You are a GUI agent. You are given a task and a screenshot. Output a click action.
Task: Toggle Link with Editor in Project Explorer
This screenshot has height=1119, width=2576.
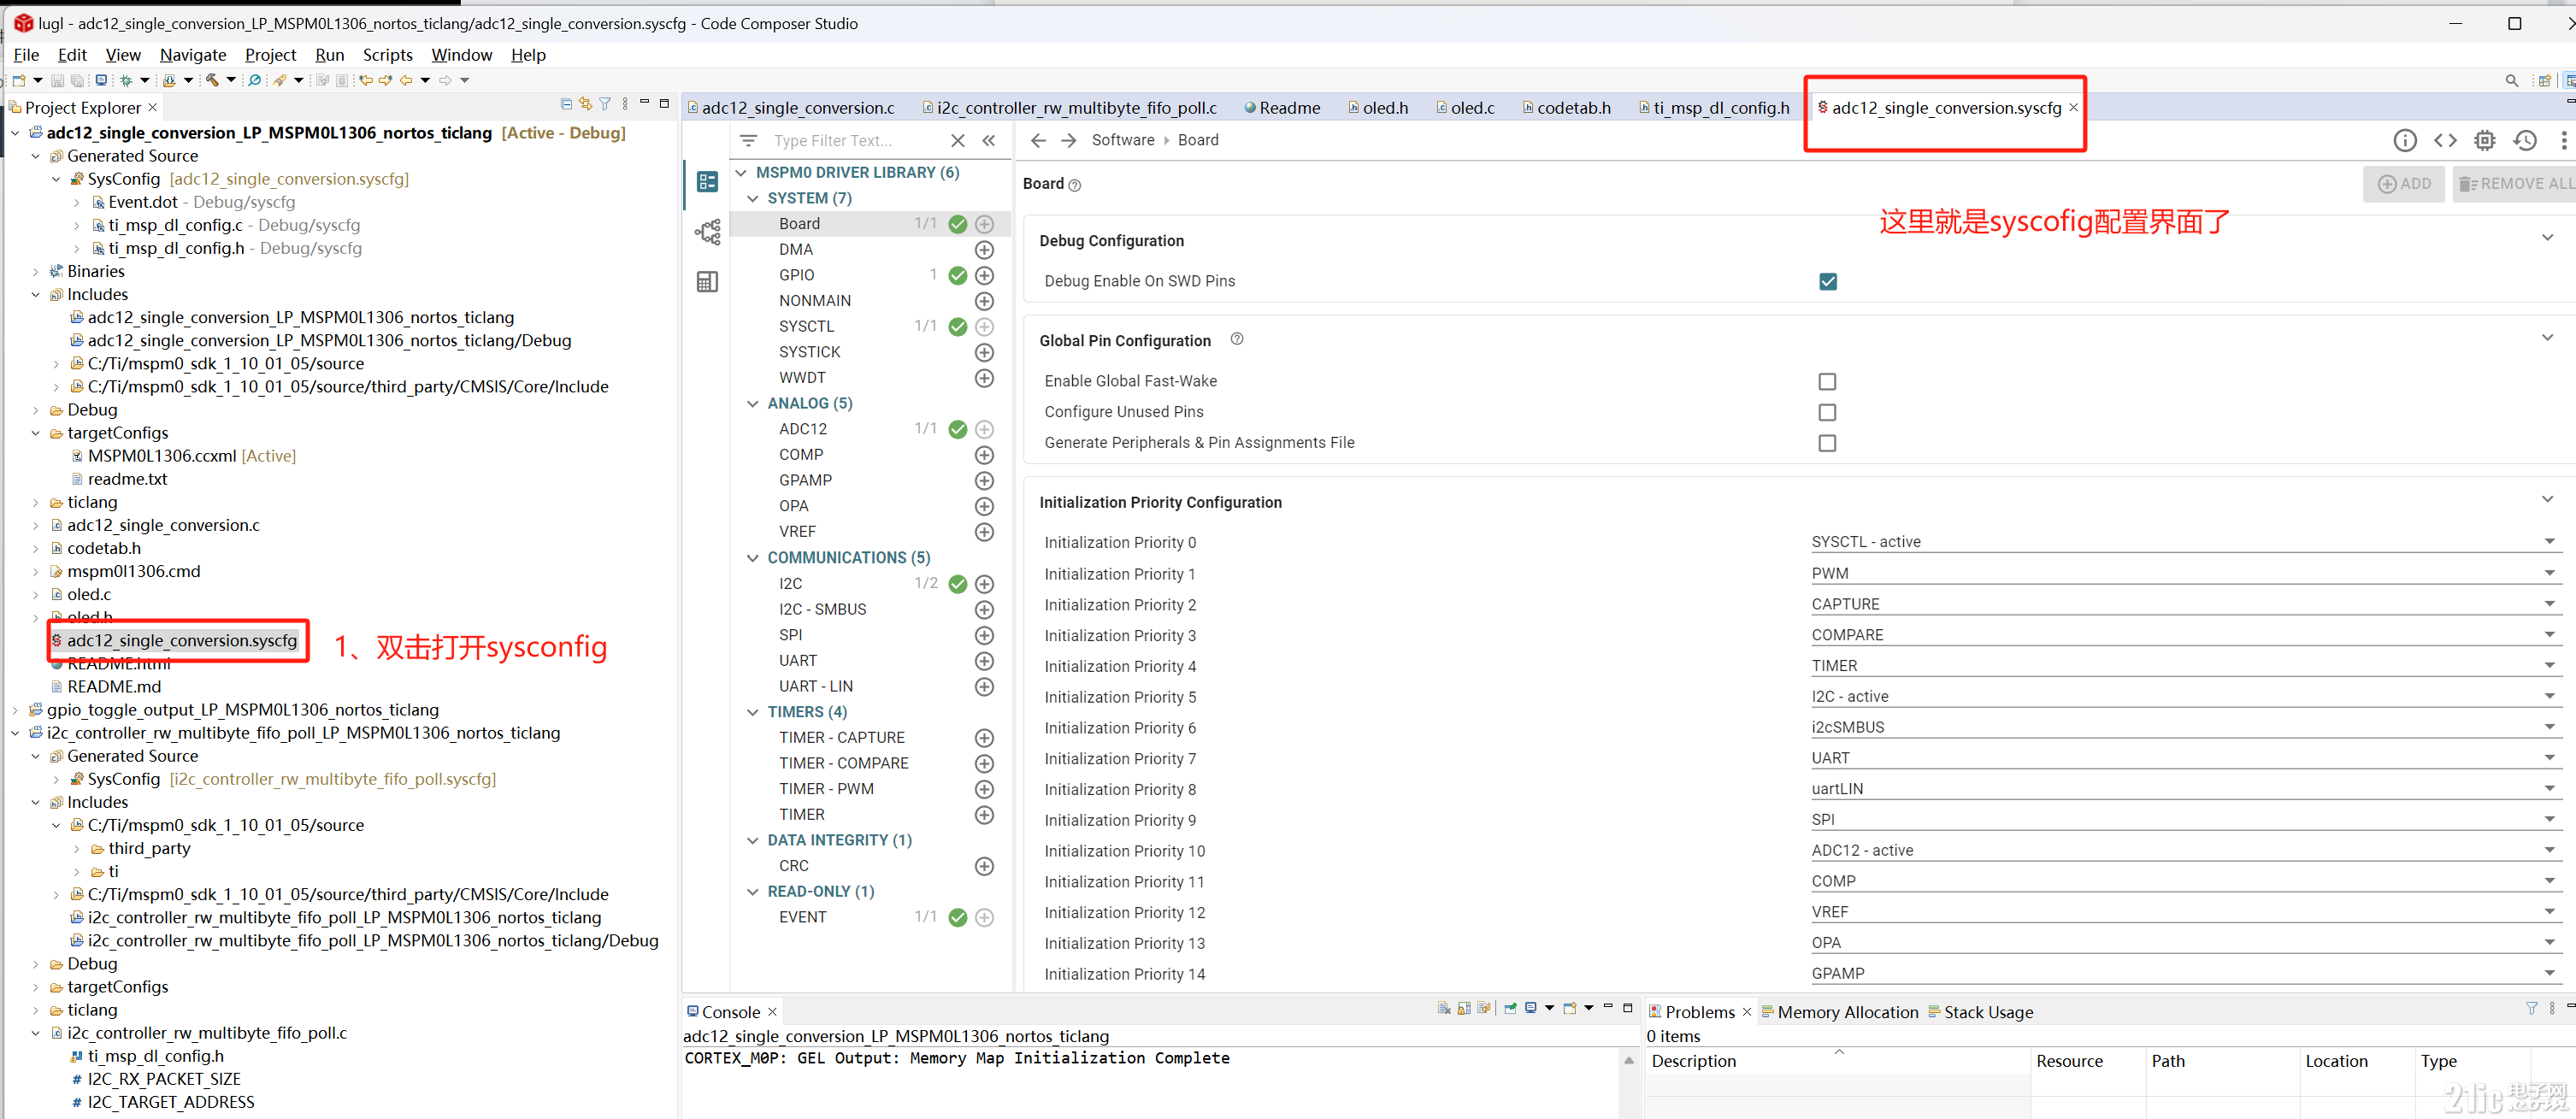(x=585, y=104)
